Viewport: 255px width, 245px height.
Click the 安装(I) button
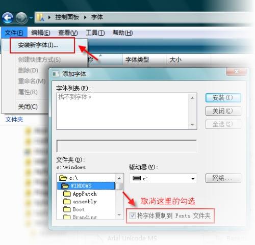pyautogui.click(x=223, y=98)
